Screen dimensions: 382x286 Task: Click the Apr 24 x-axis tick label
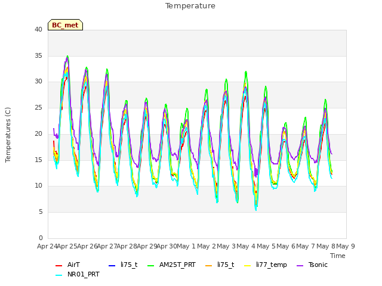click(x=47, y=246)
